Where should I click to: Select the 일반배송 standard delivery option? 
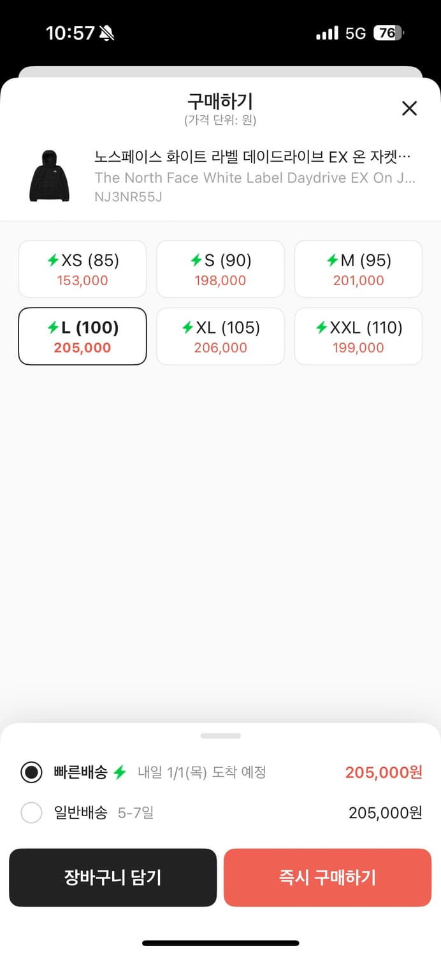pos(31,812)
